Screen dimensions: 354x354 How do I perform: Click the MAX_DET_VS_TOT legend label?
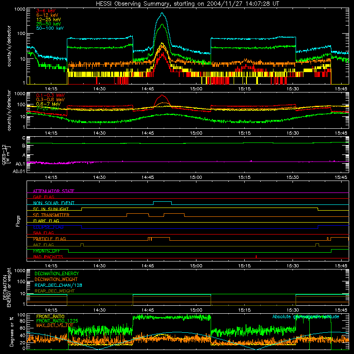point(55,325)
